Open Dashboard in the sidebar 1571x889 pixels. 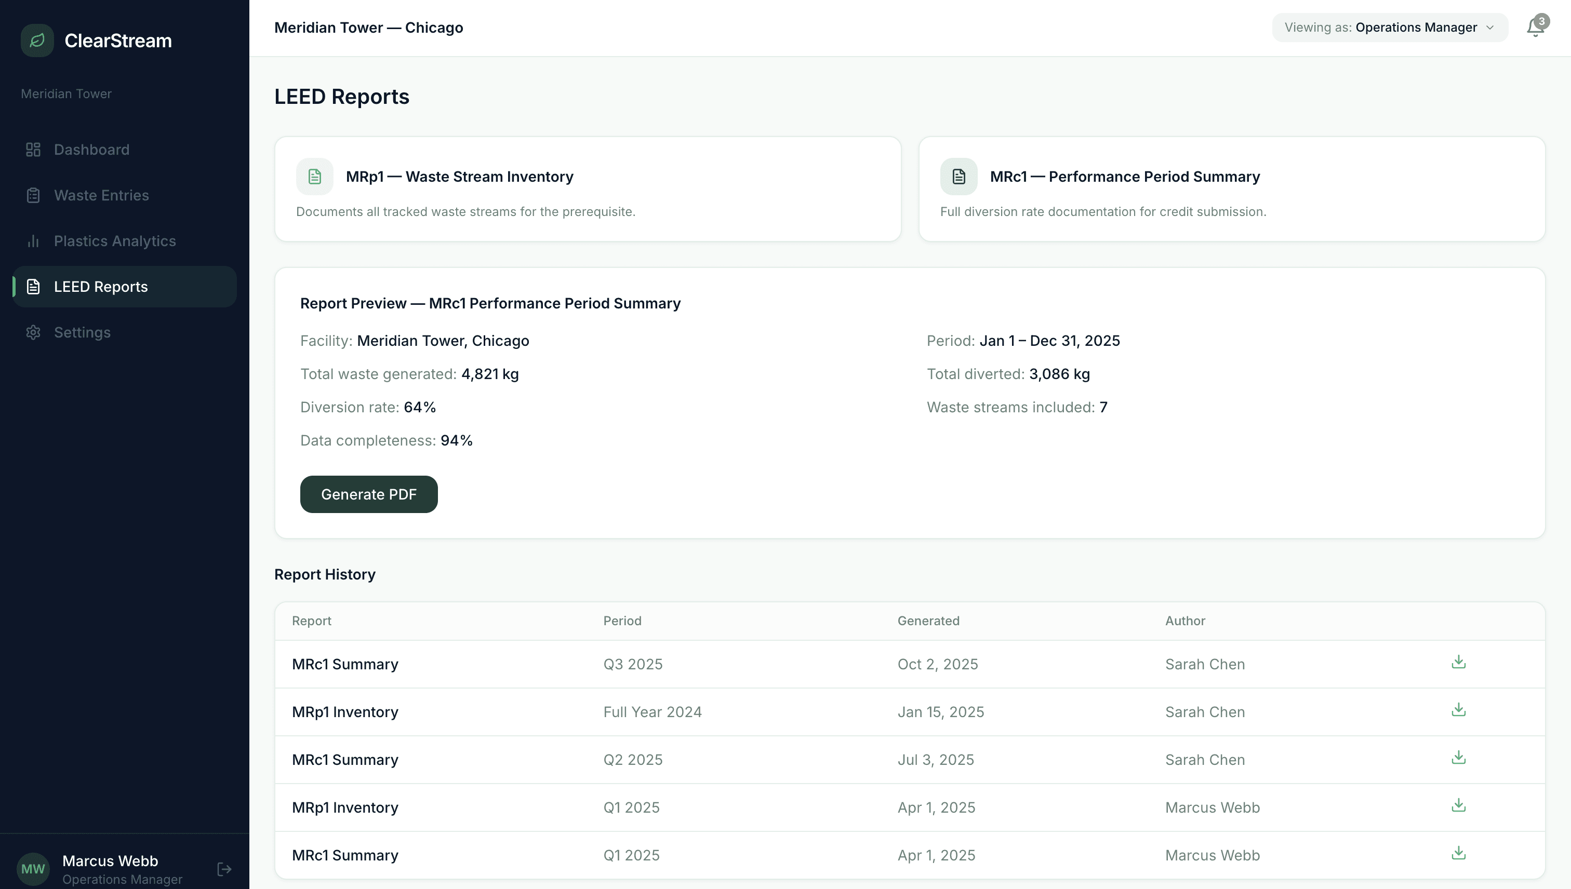coord(91,150)
